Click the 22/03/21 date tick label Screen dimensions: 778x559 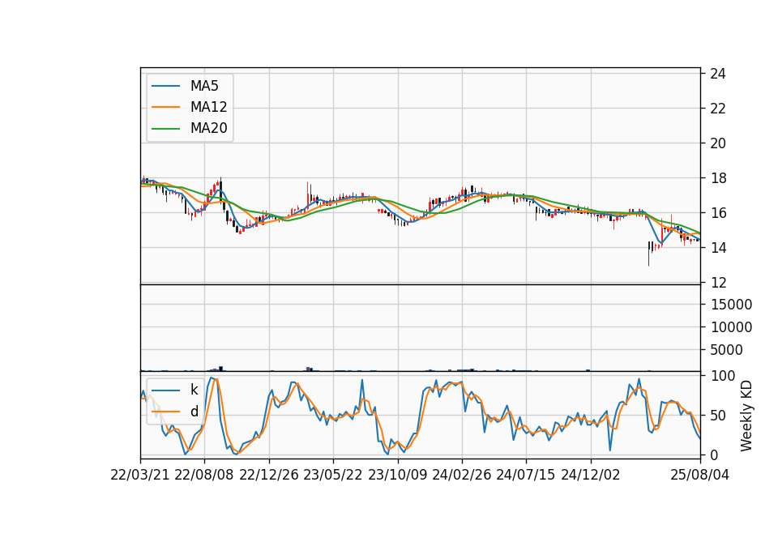(140, 475)
